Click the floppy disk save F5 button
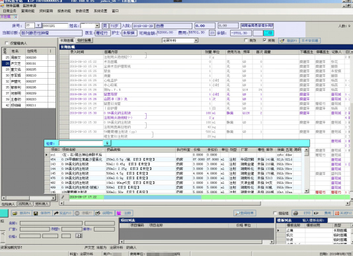Viewport: 353px width, 256px height. coord(42,213)
